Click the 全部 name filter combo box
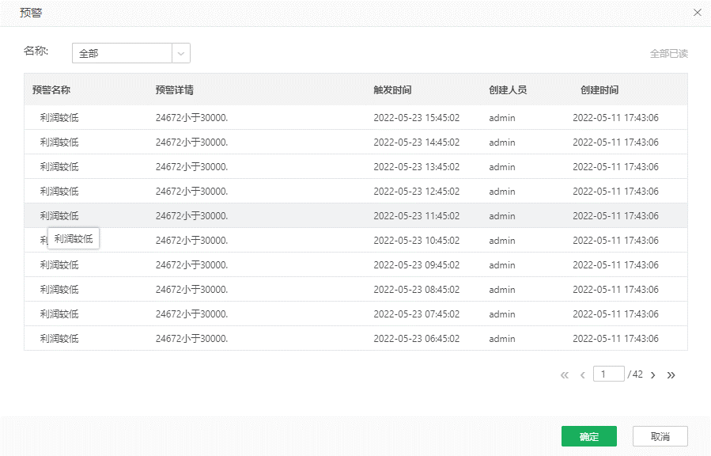711x456 pixels. [x=123, y=54]
